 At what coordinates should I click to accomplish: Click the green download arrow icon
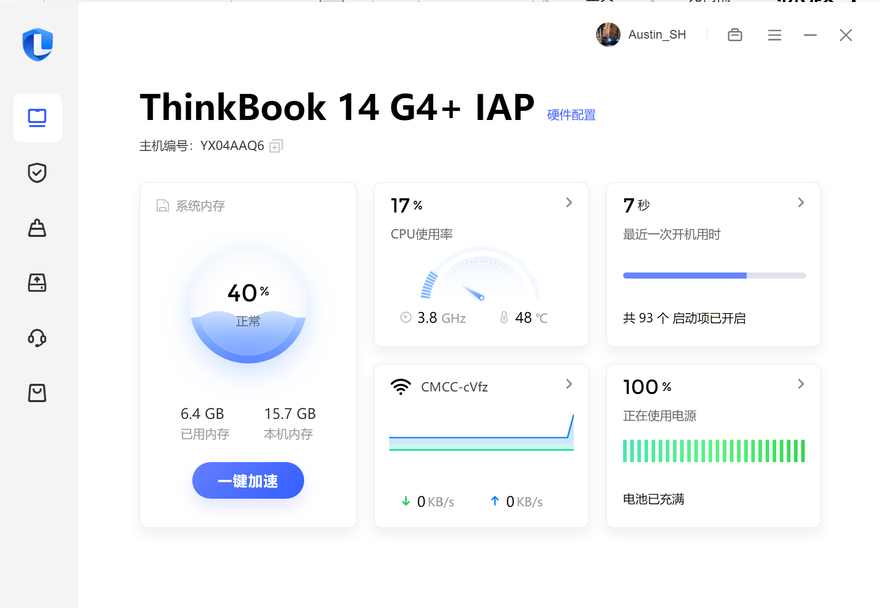point(406,501)
